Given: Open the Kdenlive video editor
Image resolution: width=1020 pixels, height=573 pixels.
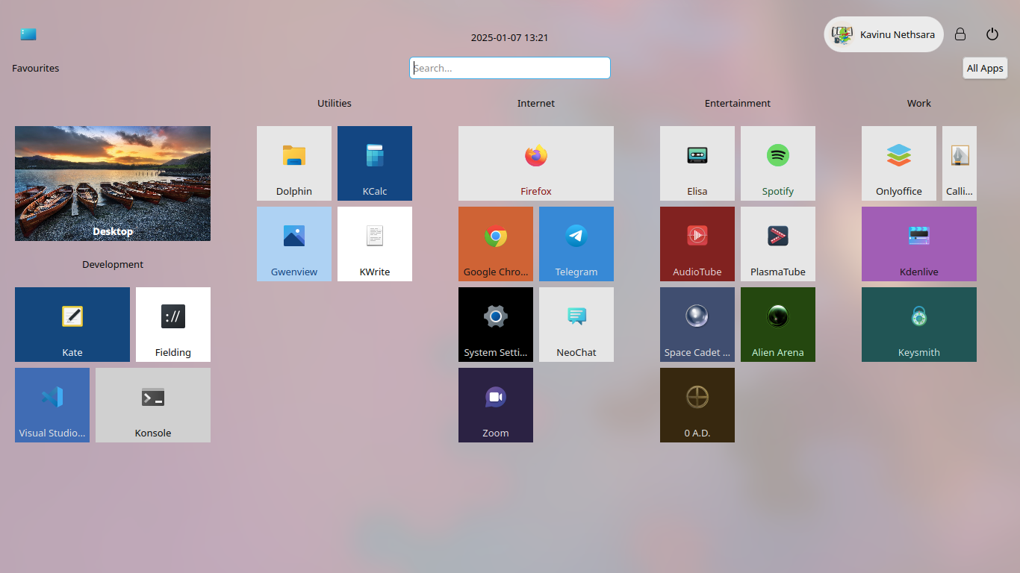Looking at the screenshot, I should point(919,244).
